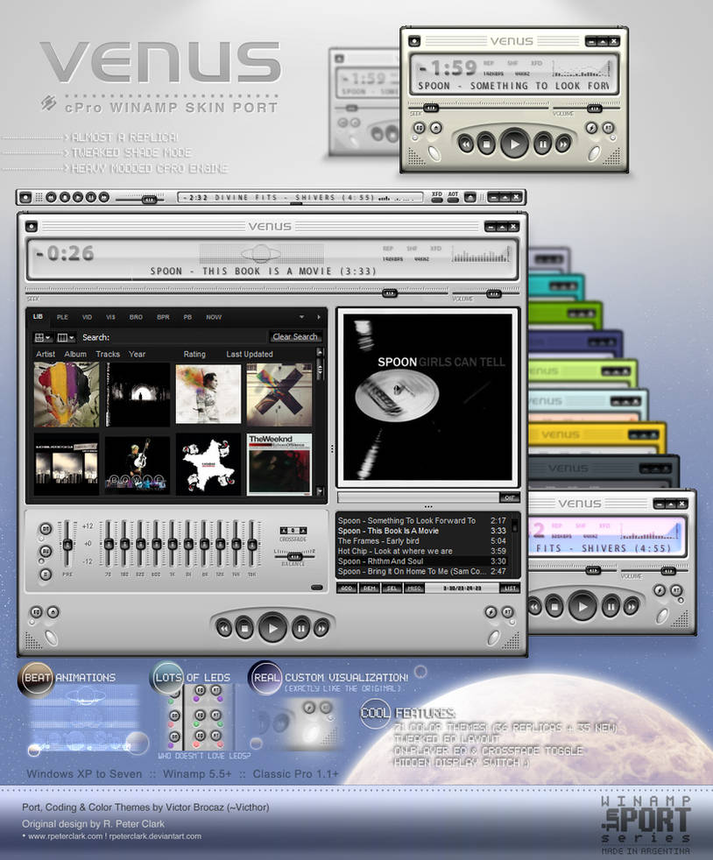The width and height of the screenshot is (713, 860).
Task: Switch to the NOW tab in the library
Action: [x=215, y=317]
